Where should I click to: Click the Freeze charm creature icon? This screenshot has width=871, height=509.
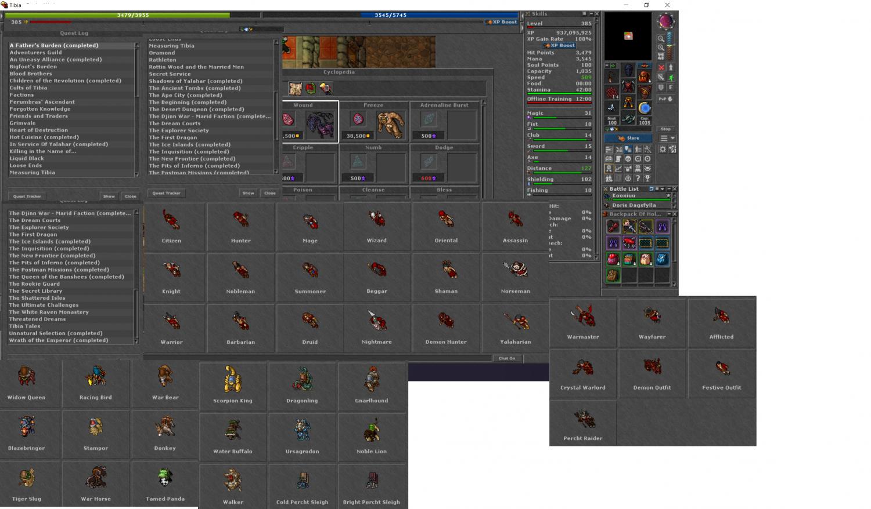point(390,123)
